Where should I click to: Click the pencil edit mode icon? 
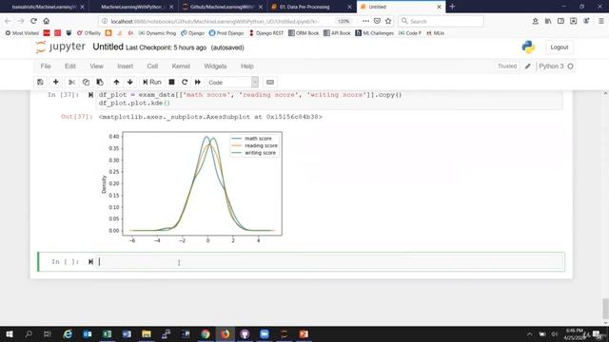tap(527, 66)
